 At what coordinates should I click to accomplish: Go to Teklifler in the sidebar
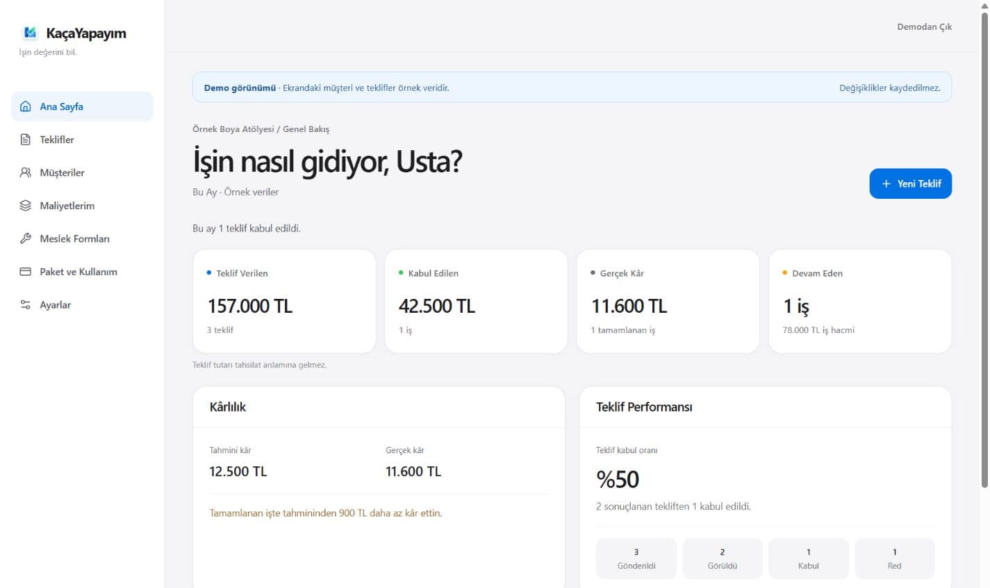click(x=82, y=140)
